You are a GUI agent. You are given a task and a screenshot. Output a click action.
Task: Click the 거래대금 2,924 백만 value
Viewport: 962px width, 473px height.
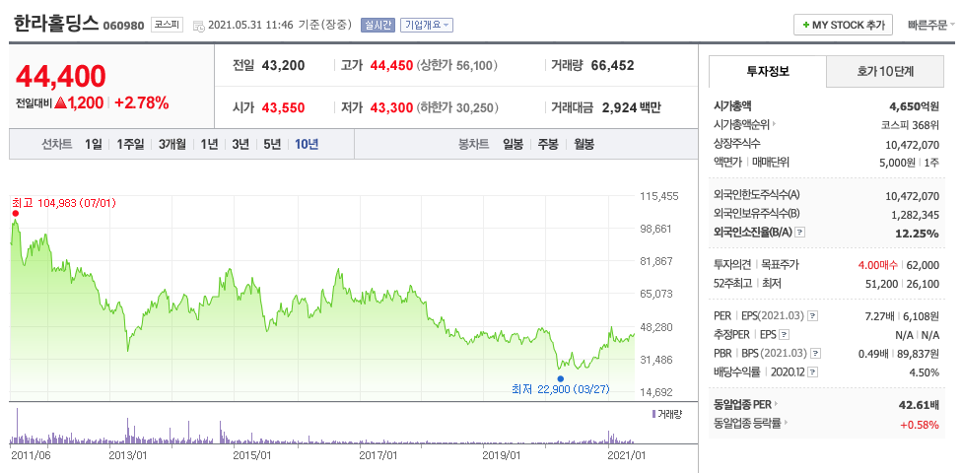(631, 108)
